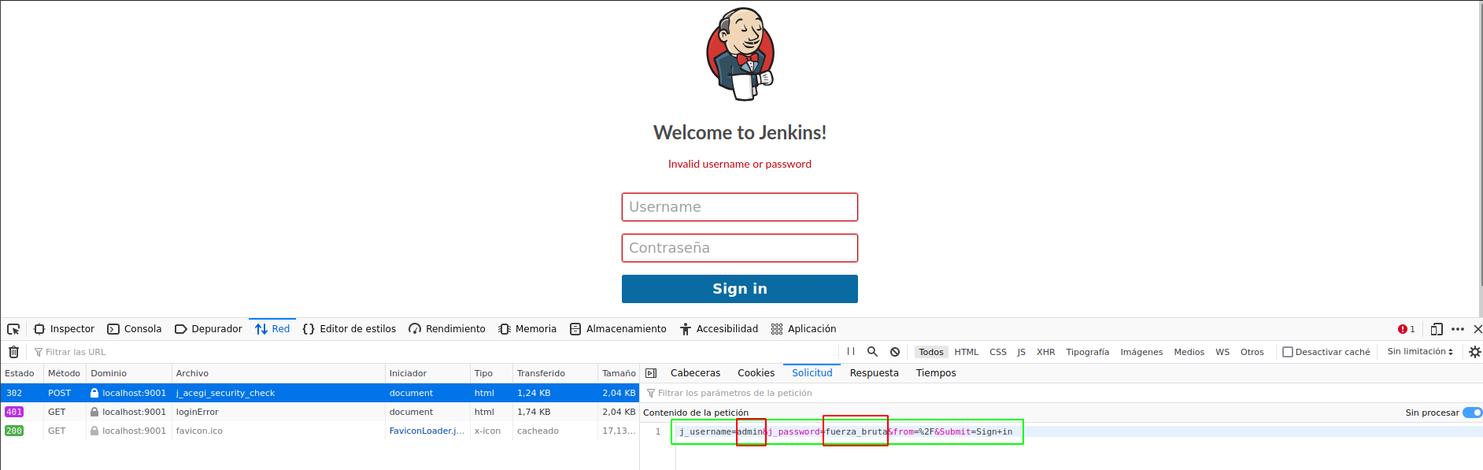
Task: Filter requests by XHR
Action: click(1046, 352)
